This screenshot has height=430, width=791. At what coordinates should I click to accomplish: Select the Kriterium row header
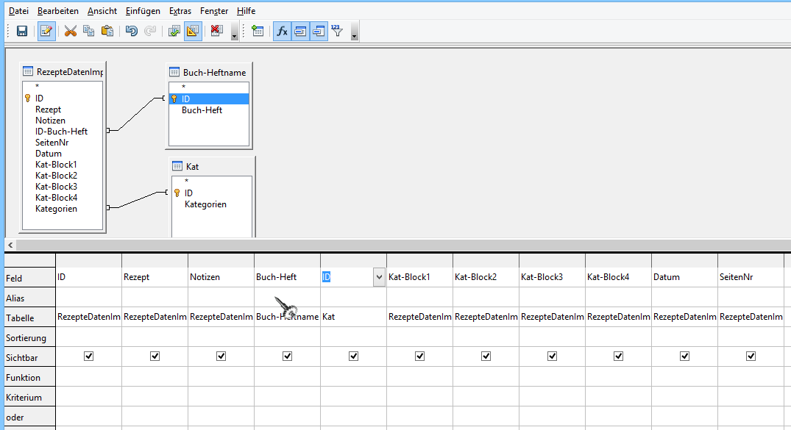pos(29,397)
